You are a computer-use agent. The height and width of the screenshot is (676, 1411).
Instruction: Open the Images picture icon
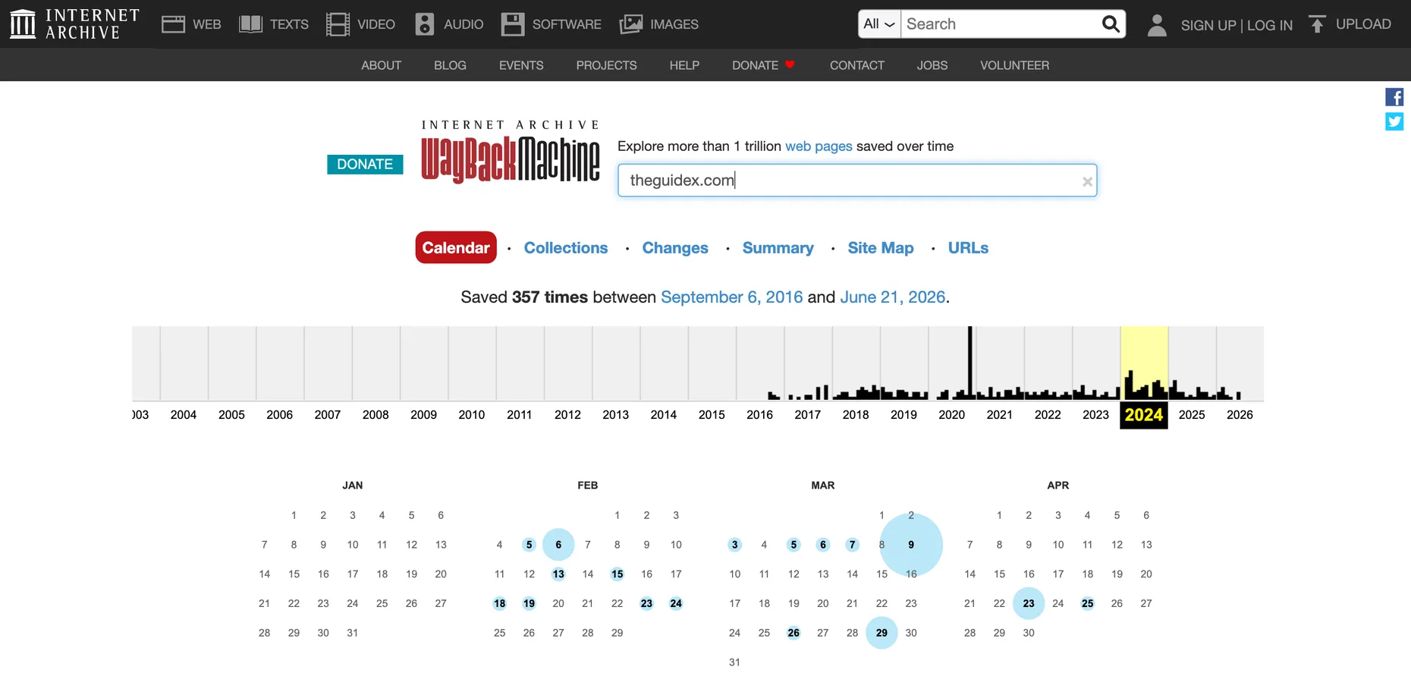point(631,24)
